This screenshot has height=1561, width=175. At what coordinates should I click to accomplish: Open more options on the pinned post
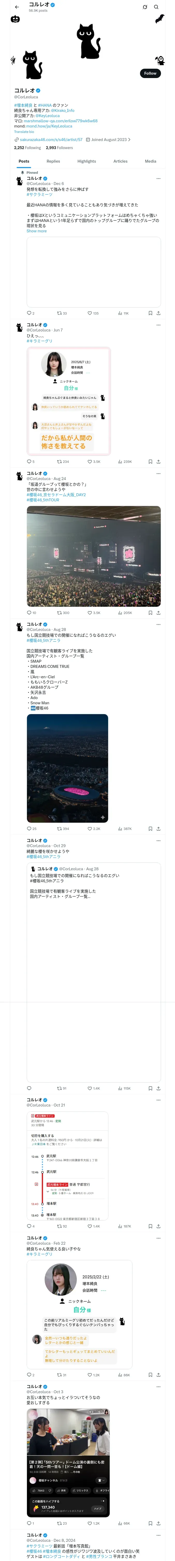[158, 179]
